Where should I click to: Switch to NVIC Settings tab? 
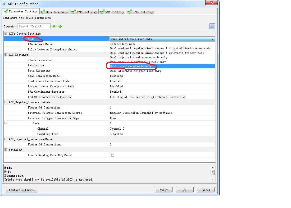(x=84, y=12)
